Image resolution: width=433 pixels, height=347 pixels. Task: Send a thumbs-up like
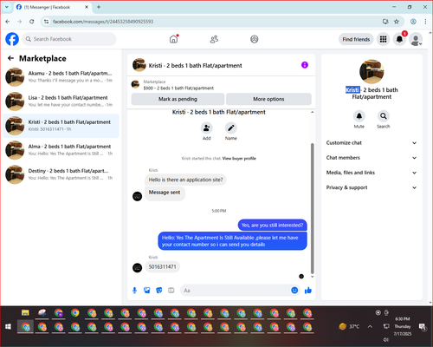(308, 291)
